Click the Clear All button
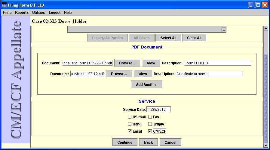Screen dimensions: 270x150 point(194,38)
